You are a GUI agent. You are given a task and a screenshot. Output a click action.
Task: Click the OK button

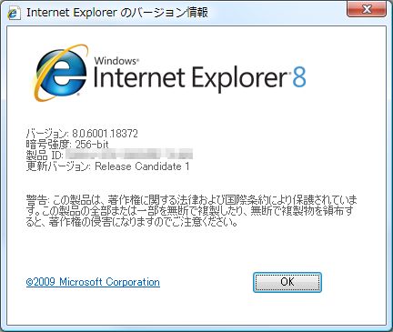(x=287, y=282)
